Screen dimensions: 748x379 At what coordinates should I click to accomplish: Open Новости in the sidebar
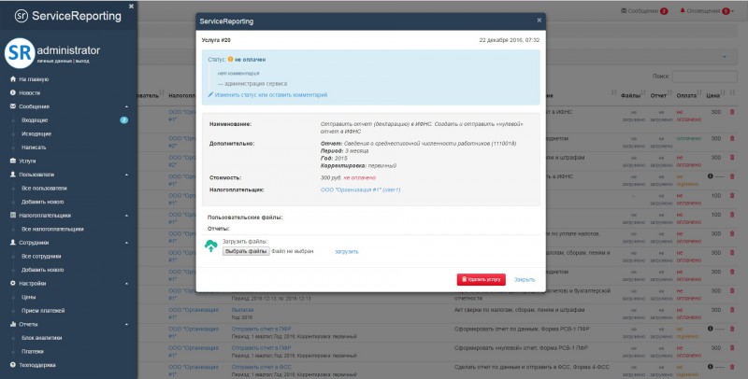[x=25, y=92]
